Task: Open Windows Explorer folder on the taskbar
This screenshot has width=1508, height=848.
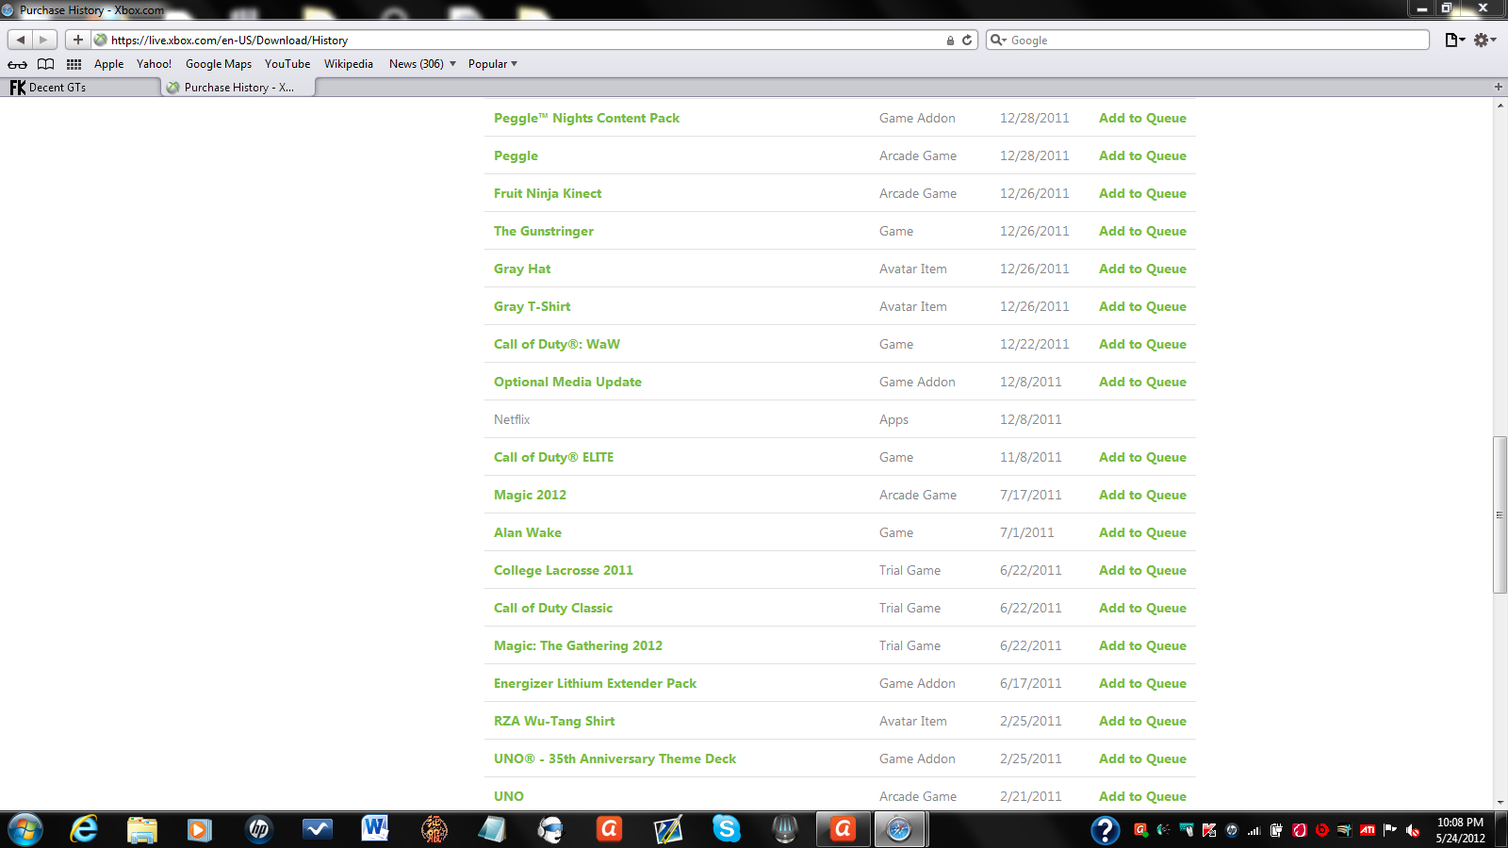Action: point(142,830)
